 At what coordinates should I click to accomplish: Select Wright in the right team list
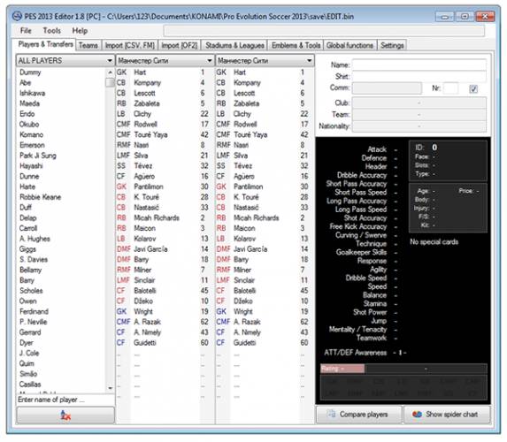[243, 311]
